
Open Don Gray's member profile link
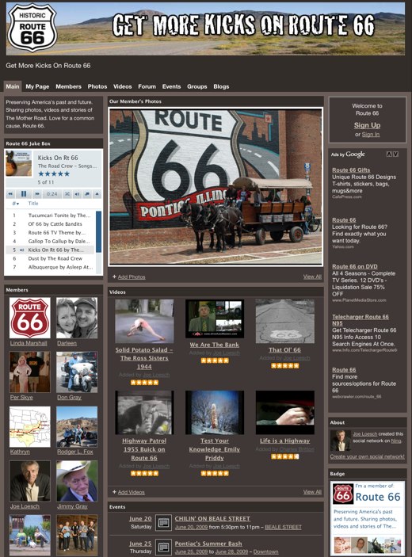(x=69, y=398)
